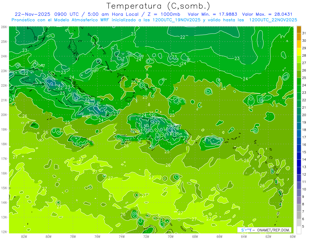Click the 62W longitude label
Viewport: 311px width, 240px height.
coord(268,236)
